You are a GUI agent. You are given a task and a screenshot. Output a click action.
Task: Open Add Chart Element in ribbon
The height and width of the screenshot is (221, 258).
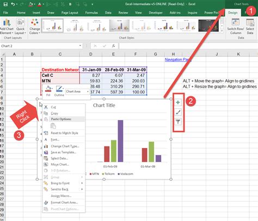coord(7,27)
